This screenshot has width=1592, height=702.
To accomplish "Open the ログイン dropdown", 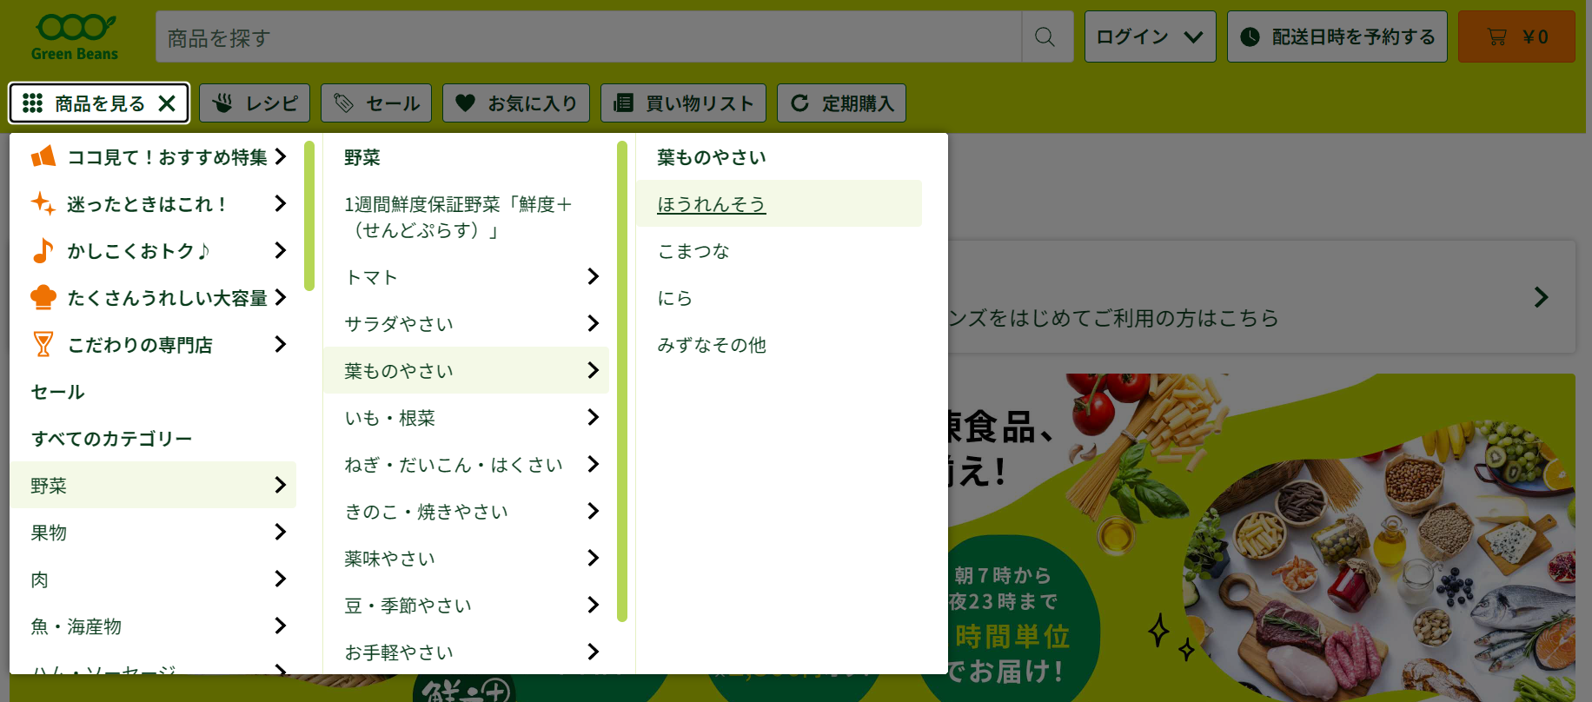I will (x=1150, y=36).
